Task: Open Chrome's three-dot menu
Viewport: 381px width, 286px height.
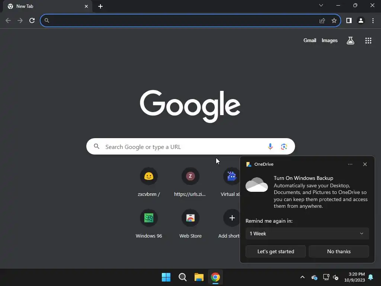Action: click(373, 21)
